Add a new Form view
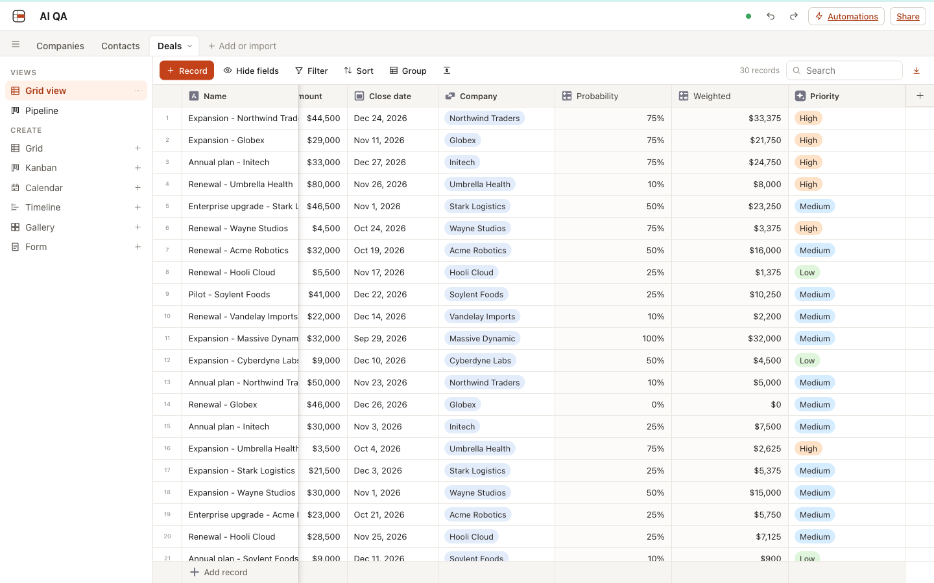Screen dimensions: 934x583 click(138, 247)
